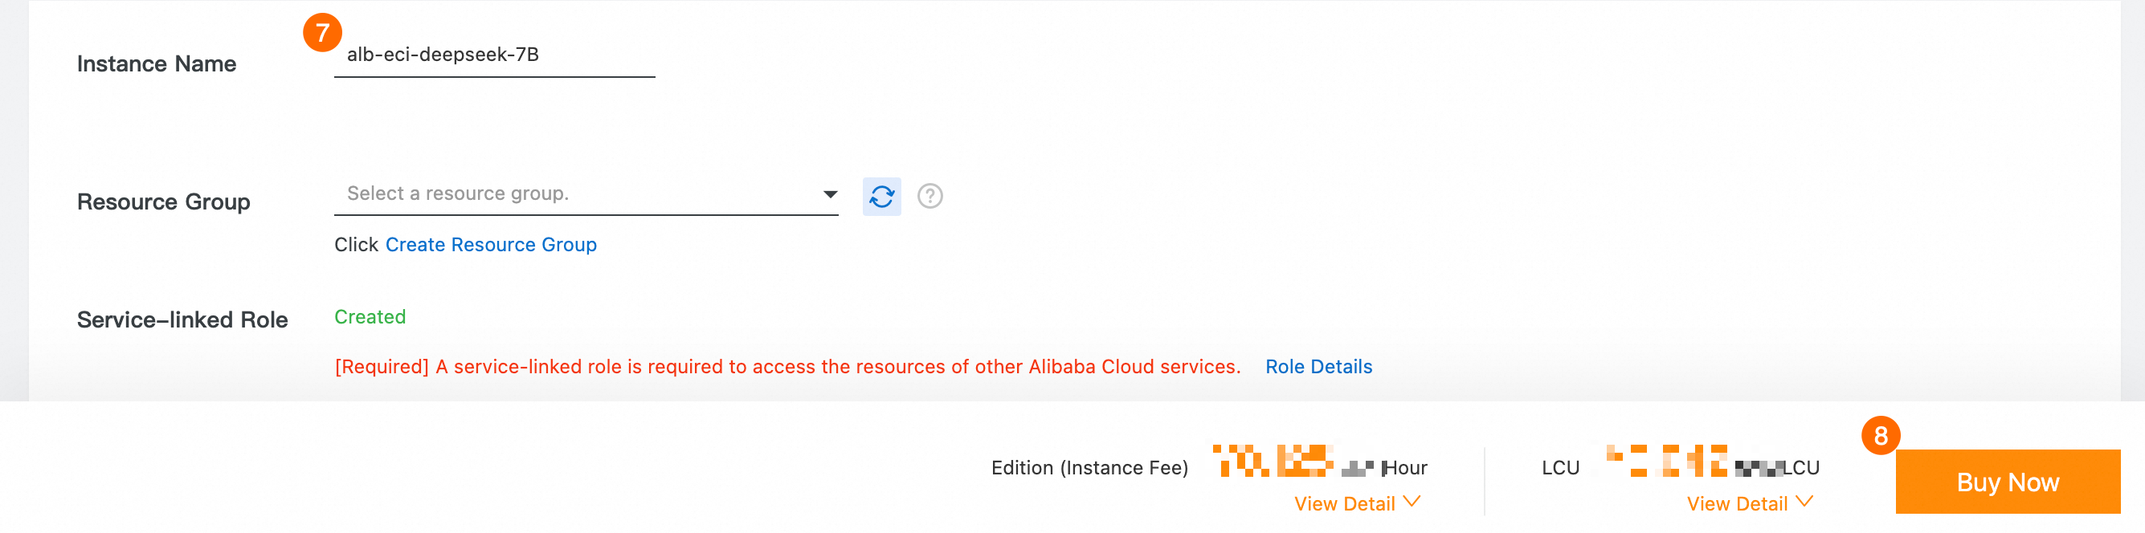
Task: Open the Role Details link
Action: [1318, 367]
